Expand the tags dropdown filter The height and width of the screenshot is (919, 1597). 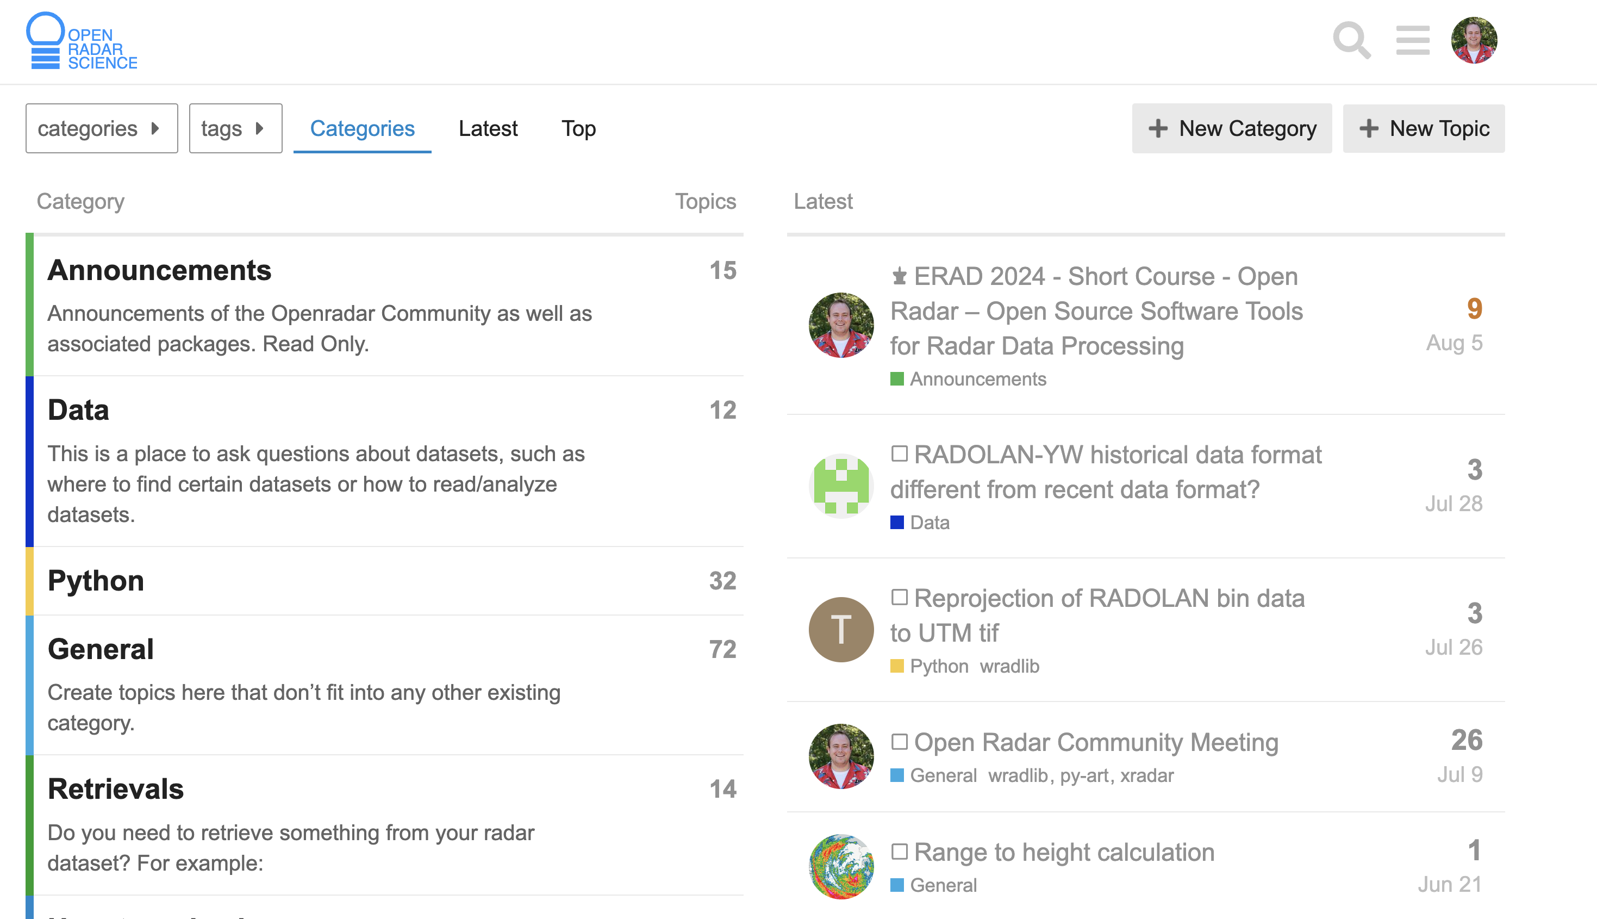[235, 128]
